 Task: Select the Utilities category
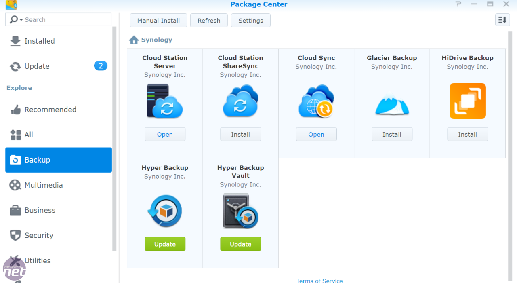[x=59, y=260]
